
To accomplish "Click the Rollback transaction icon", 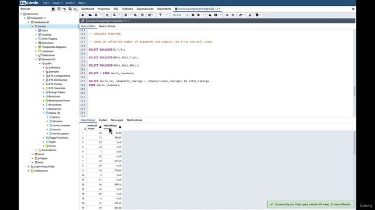I will (x=233, y=15).
